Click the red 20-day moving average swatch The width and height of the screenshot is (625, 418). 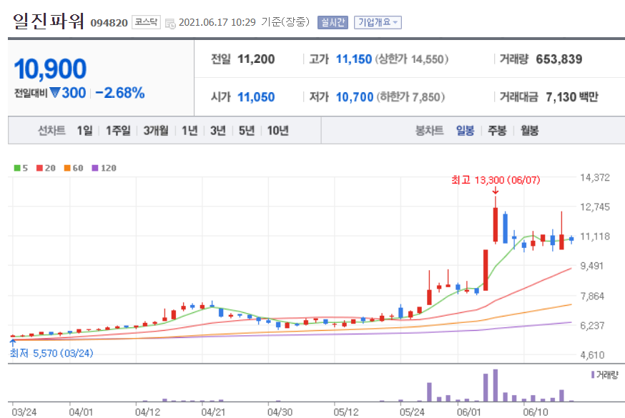[39, 168]
